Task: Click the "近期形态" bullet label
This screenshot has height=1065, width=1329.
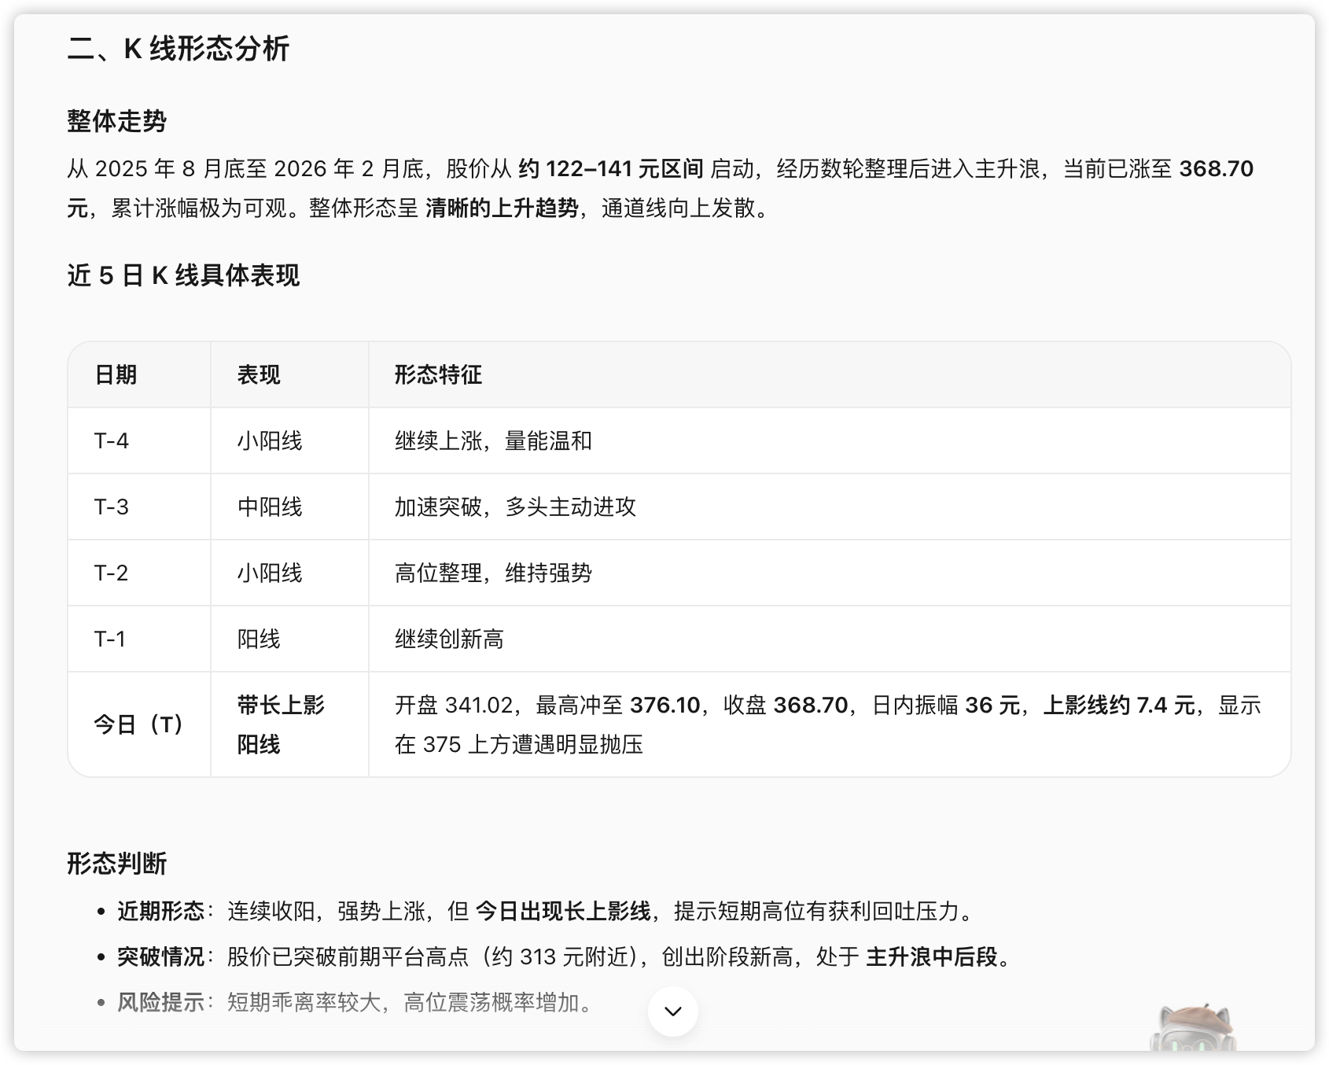Action: [160, 911]
